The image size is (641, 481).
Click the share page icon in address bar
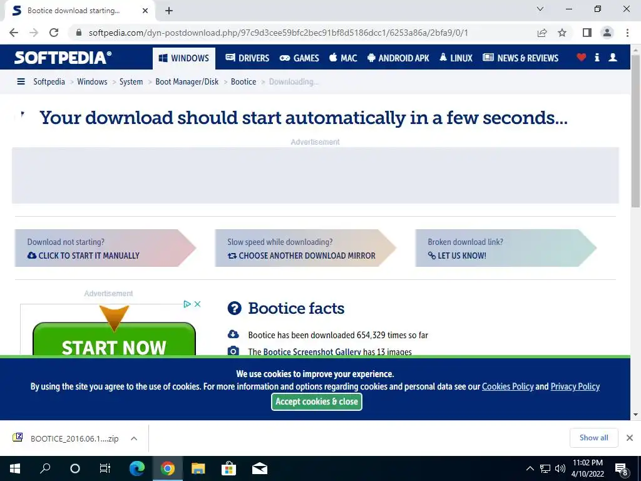click(x=542, y=33)
